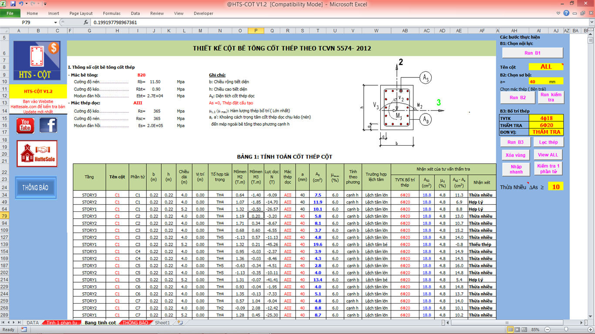This screenshot has height=334, width=595.
Task: Open the Formulas ribbon tab
Action: [x=112, y=13]
